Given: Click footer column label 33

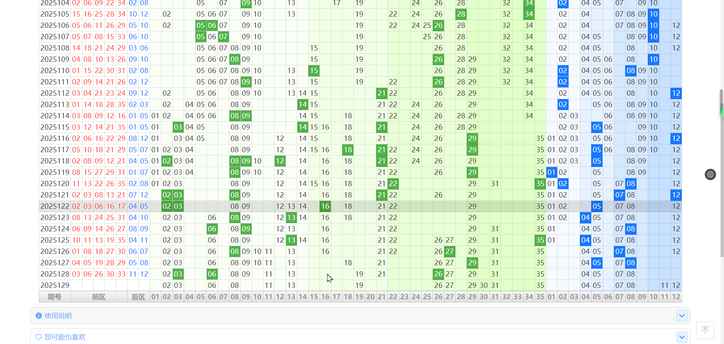Looking at the screenshot, I should click(x=518, y=297).
